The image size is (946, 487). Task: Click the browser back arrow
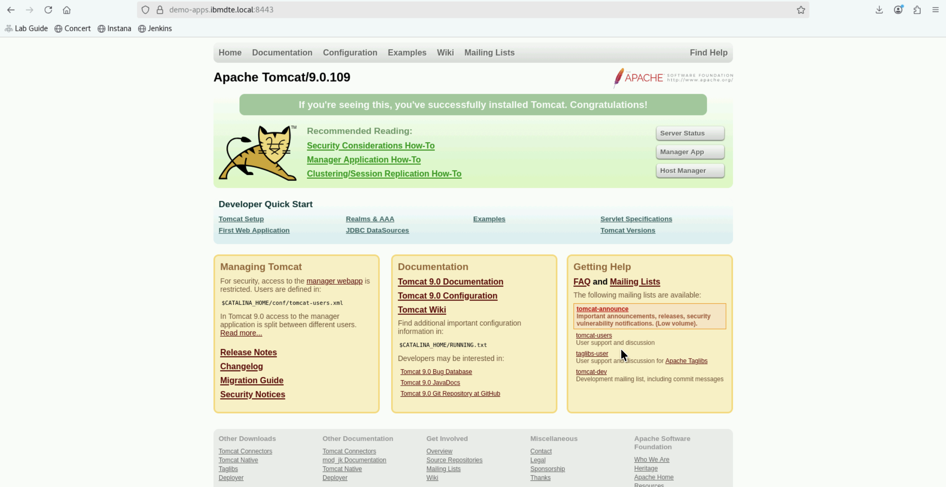pyautogui.click(x=11, y=10)
